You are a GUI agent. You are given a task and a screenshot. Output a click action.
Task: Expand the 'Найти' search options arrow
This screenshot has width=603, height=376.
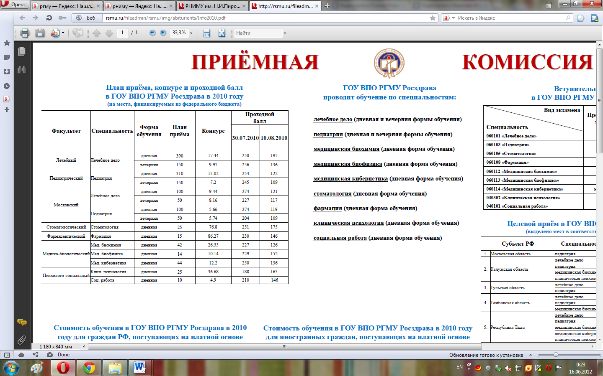click(285, 33)
